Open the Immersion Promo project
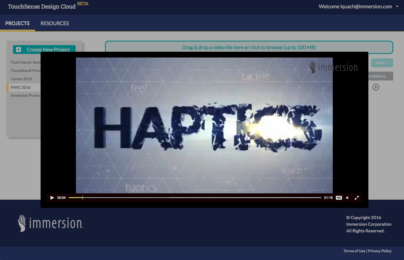This screenshot has height=260, width=404. (x=25, y=95)
